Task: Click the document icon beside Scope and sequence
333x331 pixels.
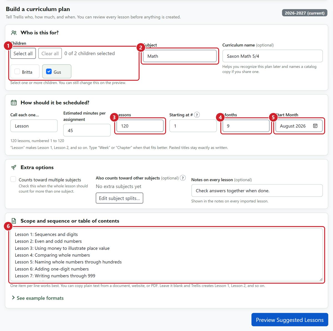Action: coord(14,221)
